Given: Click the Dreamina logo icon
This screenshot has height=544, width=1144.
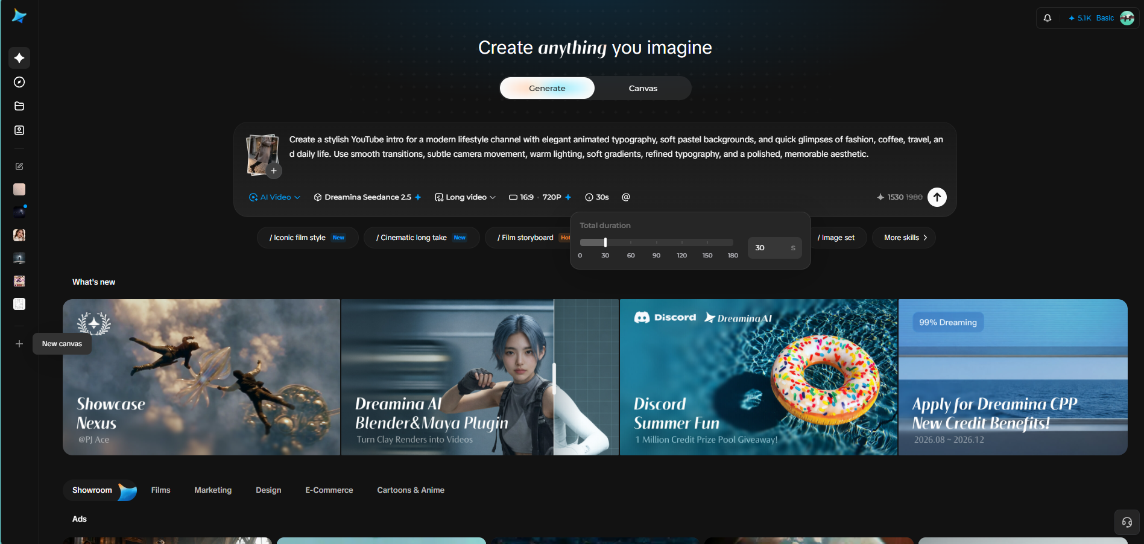Looking at the screenshot, I should point(19,16).
